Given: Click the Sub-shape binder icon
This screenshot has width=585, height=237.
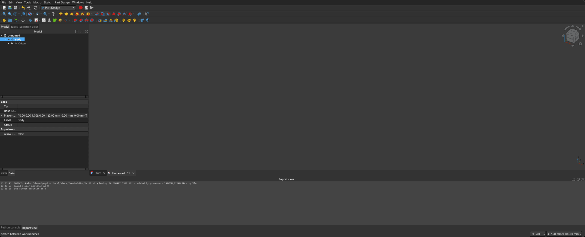Looking at the screenshot, I should 55,20.
